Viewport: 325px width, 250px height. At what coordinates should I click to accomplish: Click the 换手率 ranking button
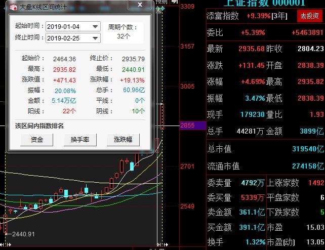80,140
